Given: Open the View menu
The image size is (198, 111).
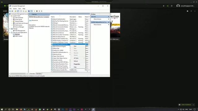Looking at the screenshot, I should point(19,9).
